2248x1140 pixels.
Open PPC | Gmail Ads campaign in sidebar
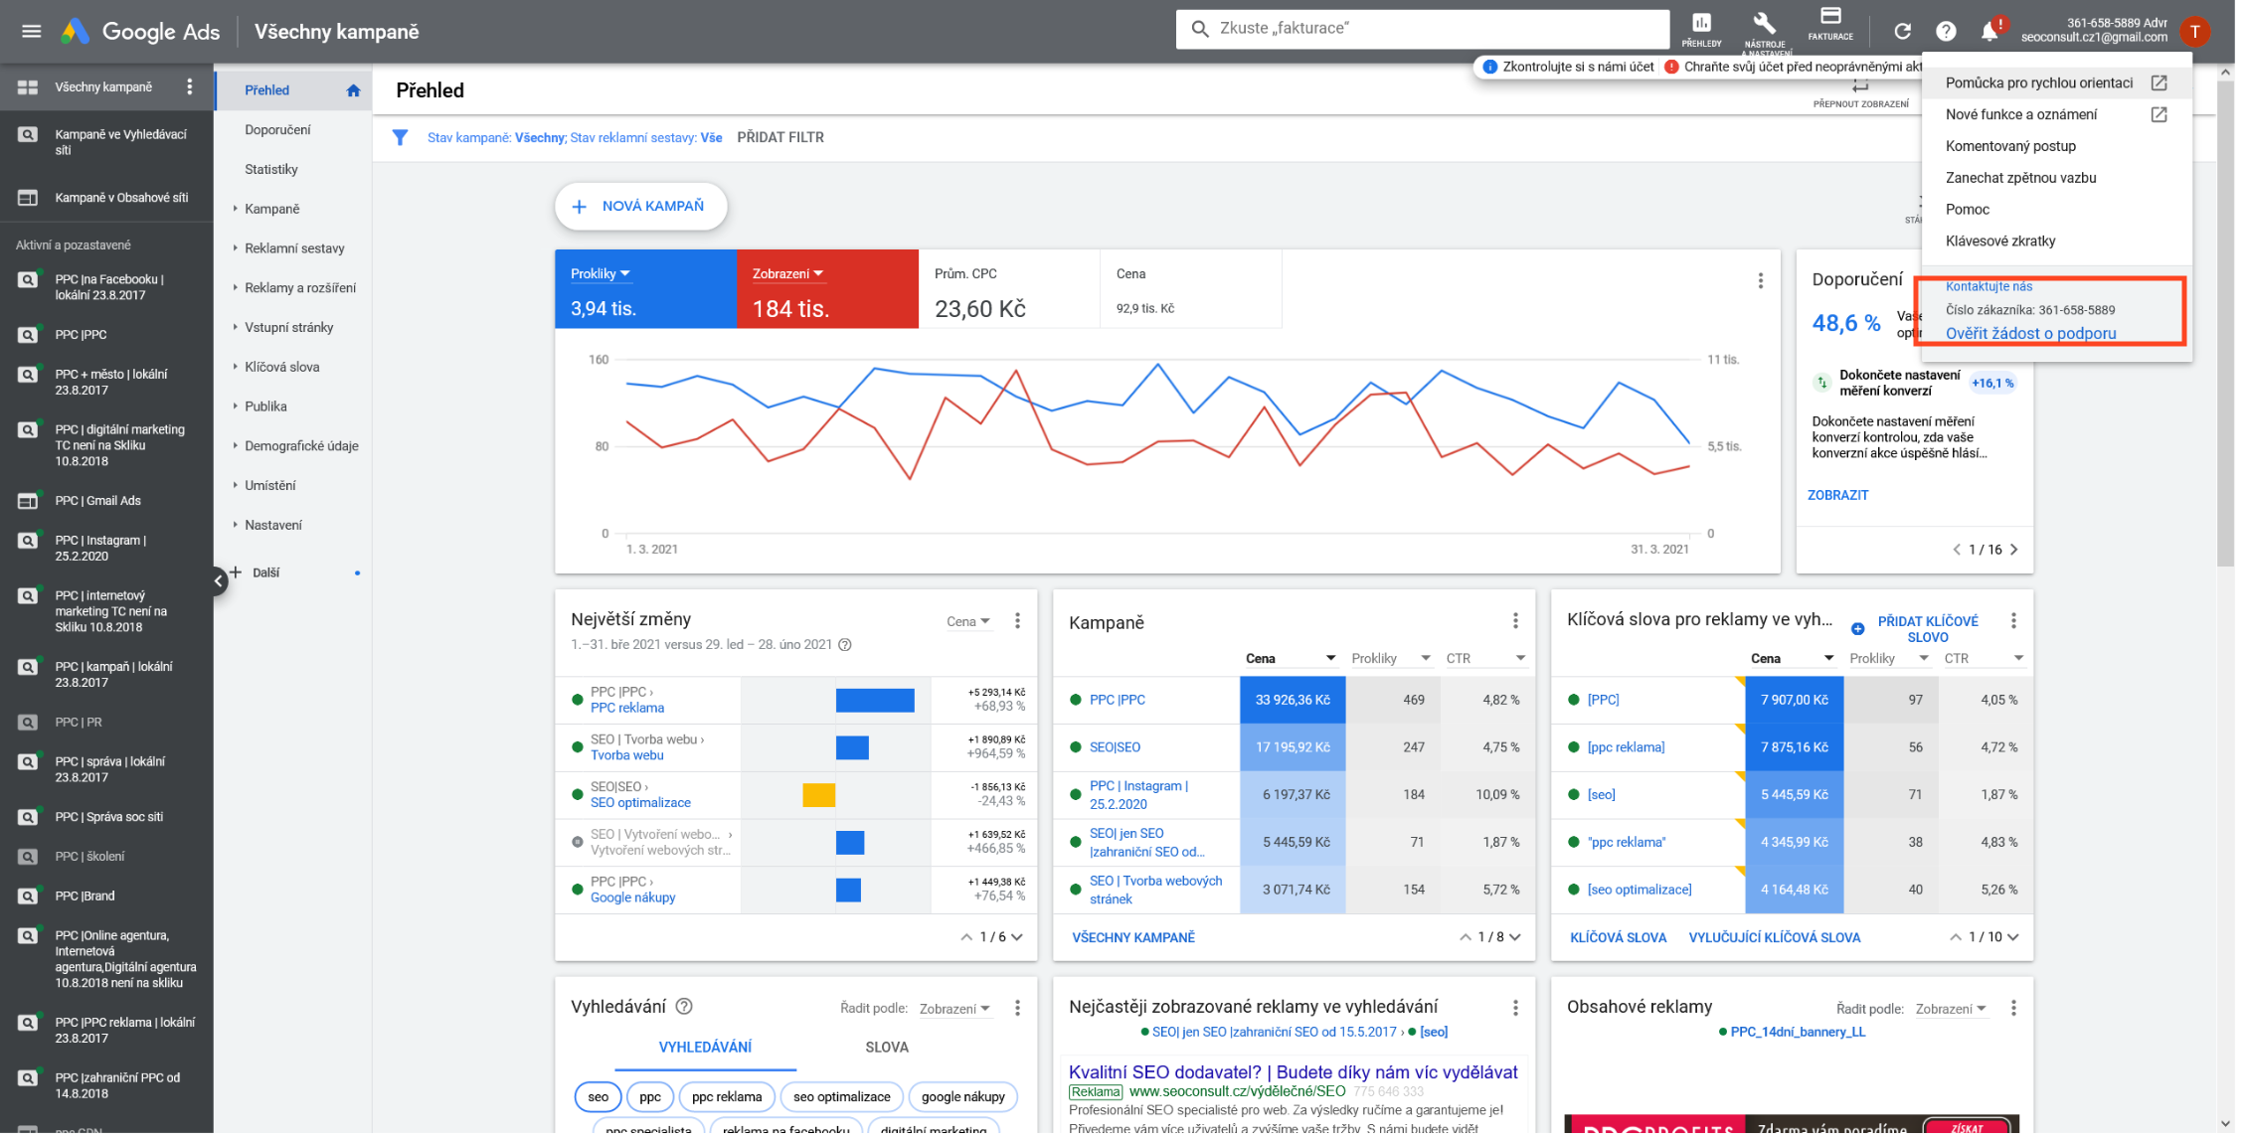(x=98, y=503)
